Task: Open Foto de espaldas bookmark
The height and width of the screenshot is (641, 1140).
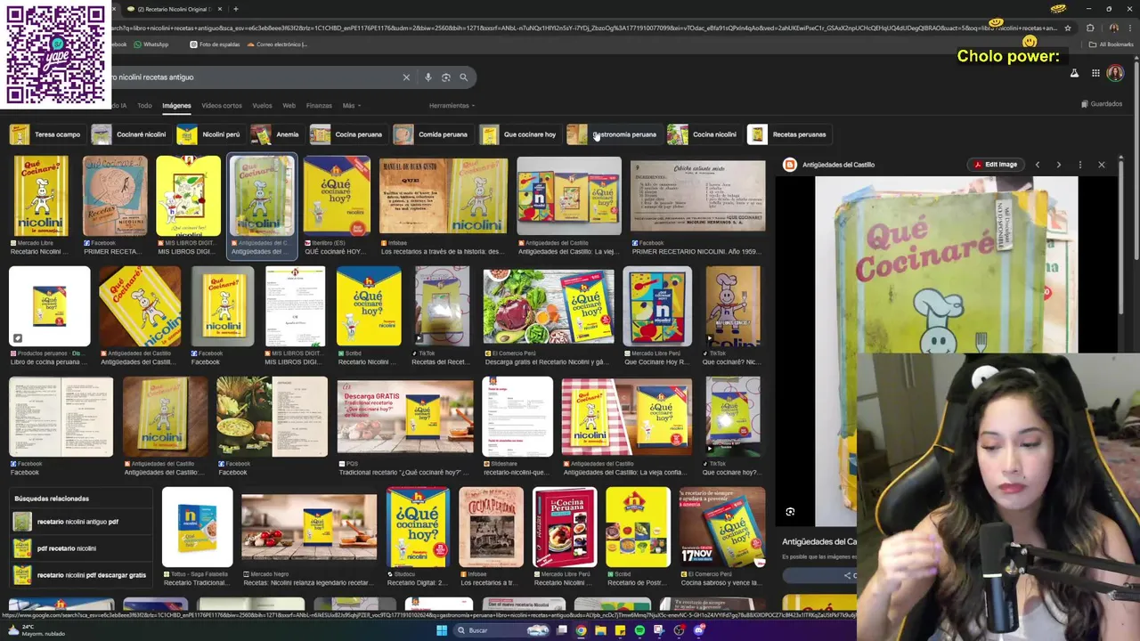Action: pyautogui.click(x=214, y=45)
